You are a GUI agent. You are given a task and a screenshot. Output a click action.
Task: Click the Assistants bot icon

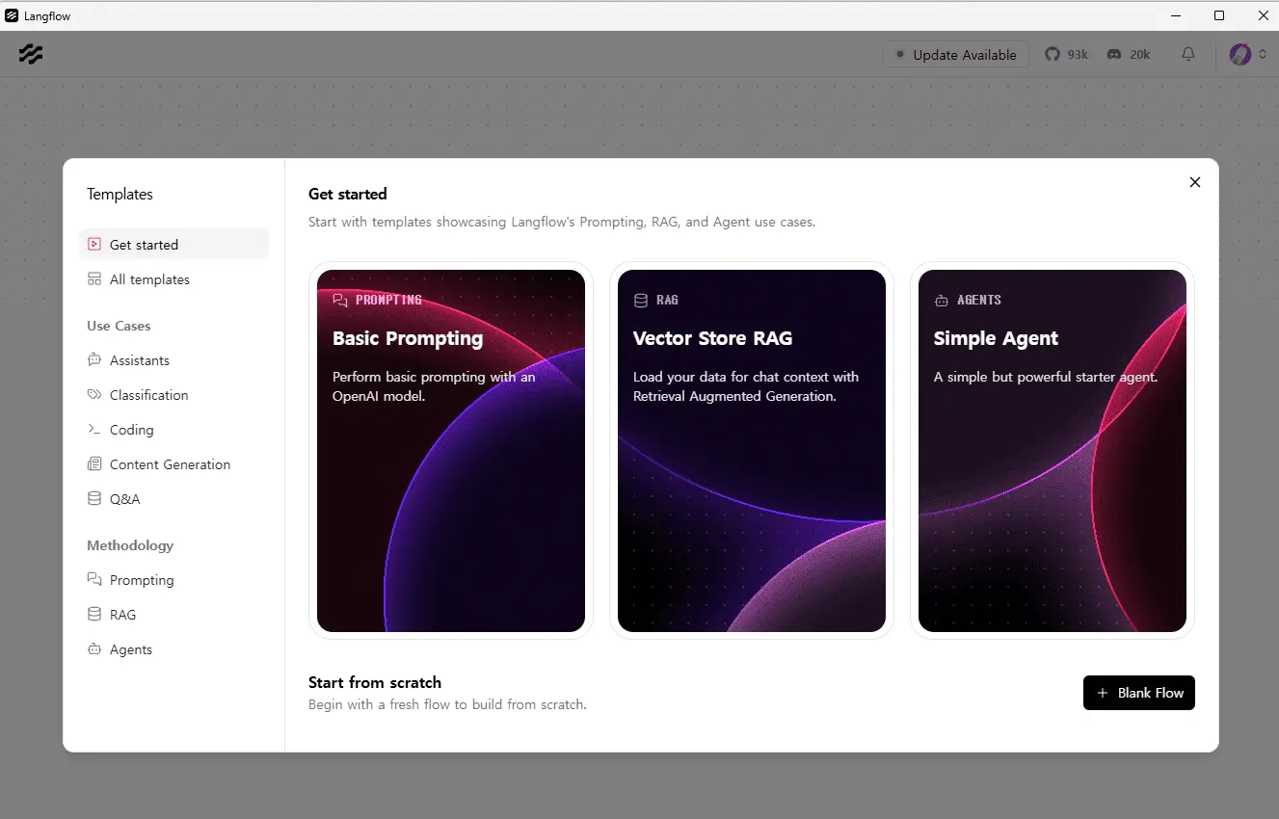(94, 360)
